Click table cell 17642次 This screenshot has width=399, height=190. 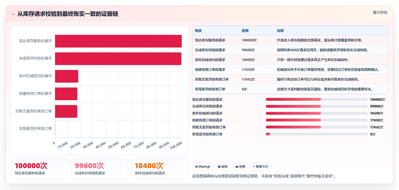[248, 79]
